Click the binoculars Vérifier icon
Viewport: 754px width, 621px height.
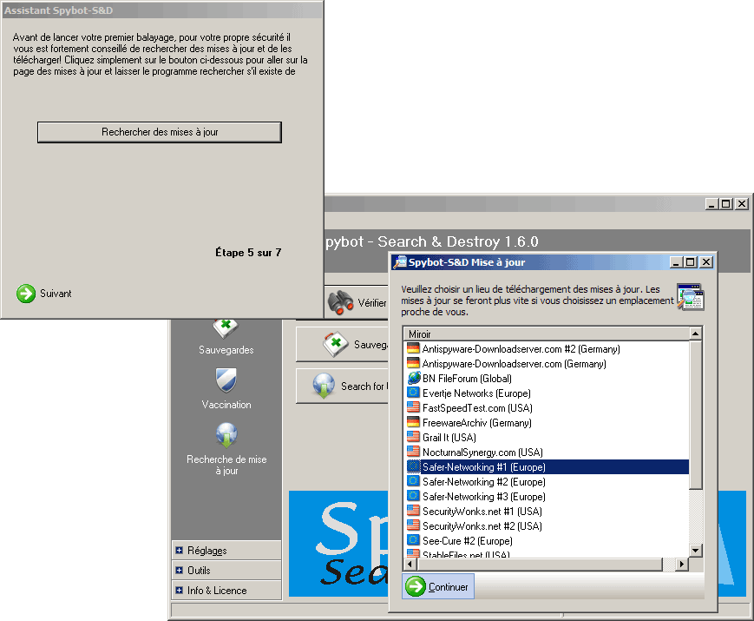[x=340, y=302]
